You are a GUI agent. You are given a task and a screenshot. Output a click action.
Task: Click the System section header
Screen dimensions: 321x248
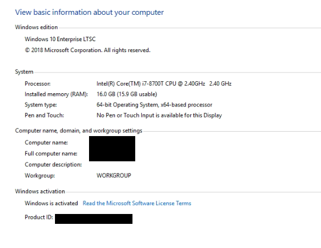point(24,72)
